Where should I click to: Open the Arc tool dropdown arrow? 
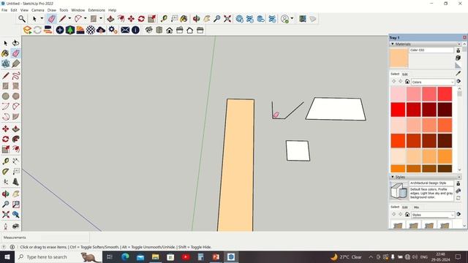[85, 18]
